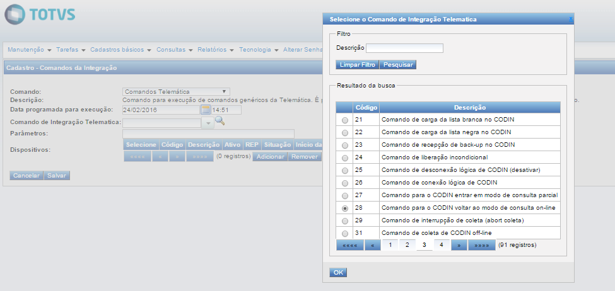Screen dimensions: 615x291
Task: Click the Salvar button
Action: (x=57, y=176)
